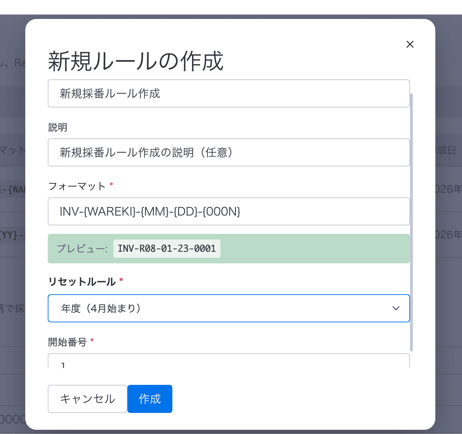Screen dimensions: 462x434
Task: Cancel rule creation with キャンセル
Action: point(87,399)
